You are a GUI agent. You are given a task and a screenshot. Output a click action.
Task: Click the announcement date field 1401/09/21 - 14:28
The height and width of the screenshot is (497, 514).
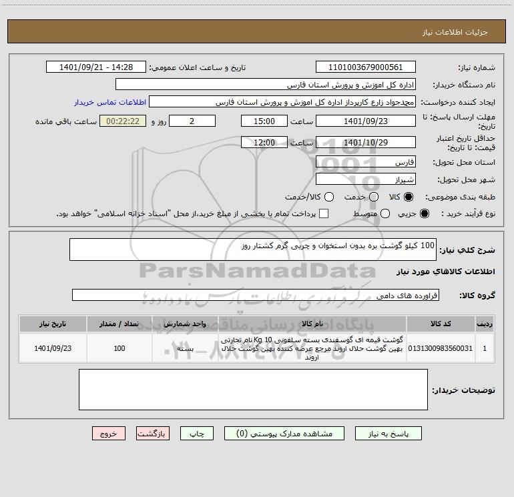tap(96, 67)
